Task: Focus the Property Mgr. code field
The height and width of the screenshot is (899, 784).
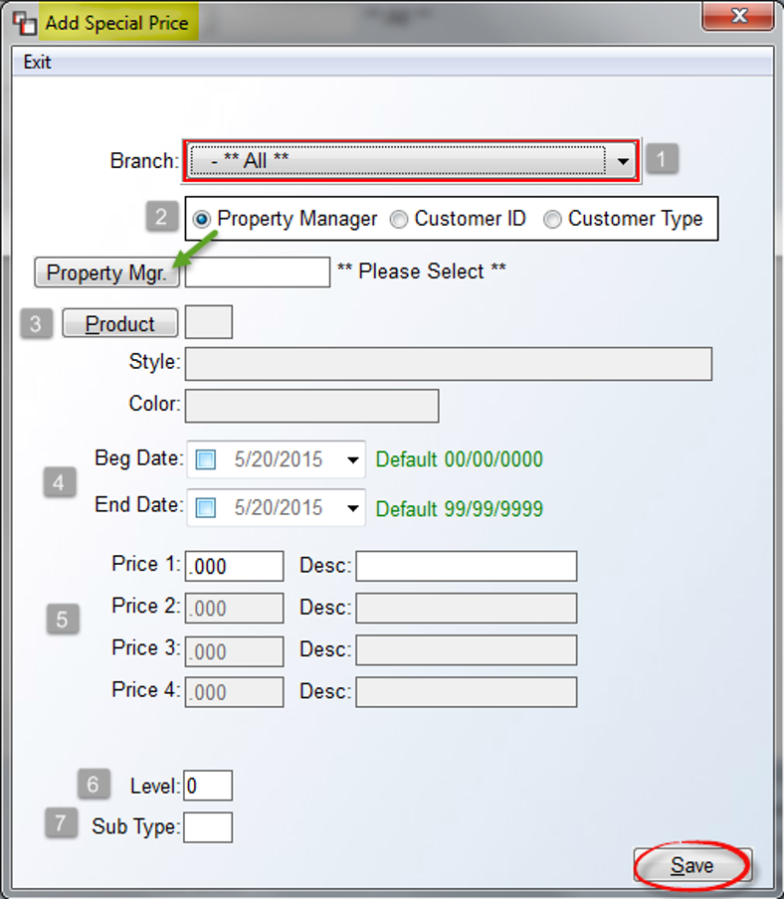Action: click(x=258, y=272)
